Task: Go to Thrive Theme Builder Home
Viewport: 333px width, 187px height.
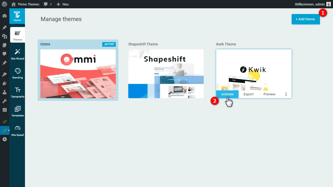Action: click(17, 16)
